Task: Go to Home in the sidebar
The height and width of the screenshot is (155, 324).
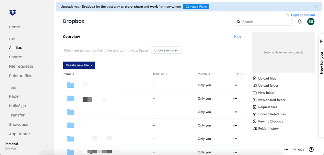Action: [x=15, y=27]
